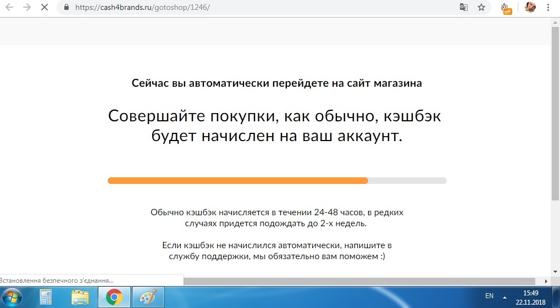Click heading 'Сейчас вы автоматически перейдете на сайт магазина'

277,83
